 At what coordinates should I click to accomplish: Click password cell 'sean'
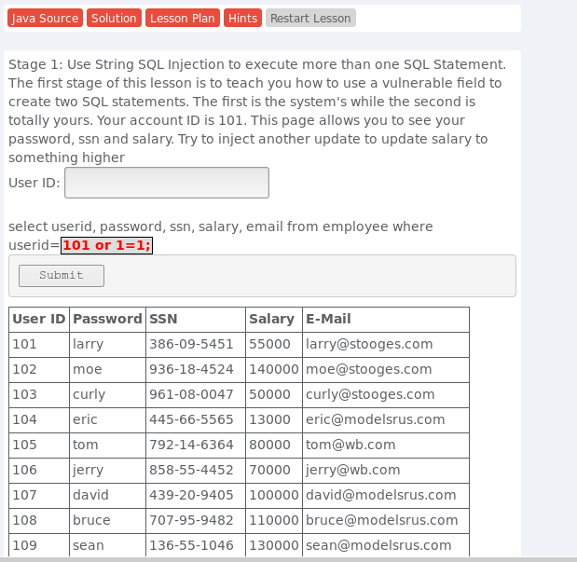pyautogui.click(x=107, y=545)
